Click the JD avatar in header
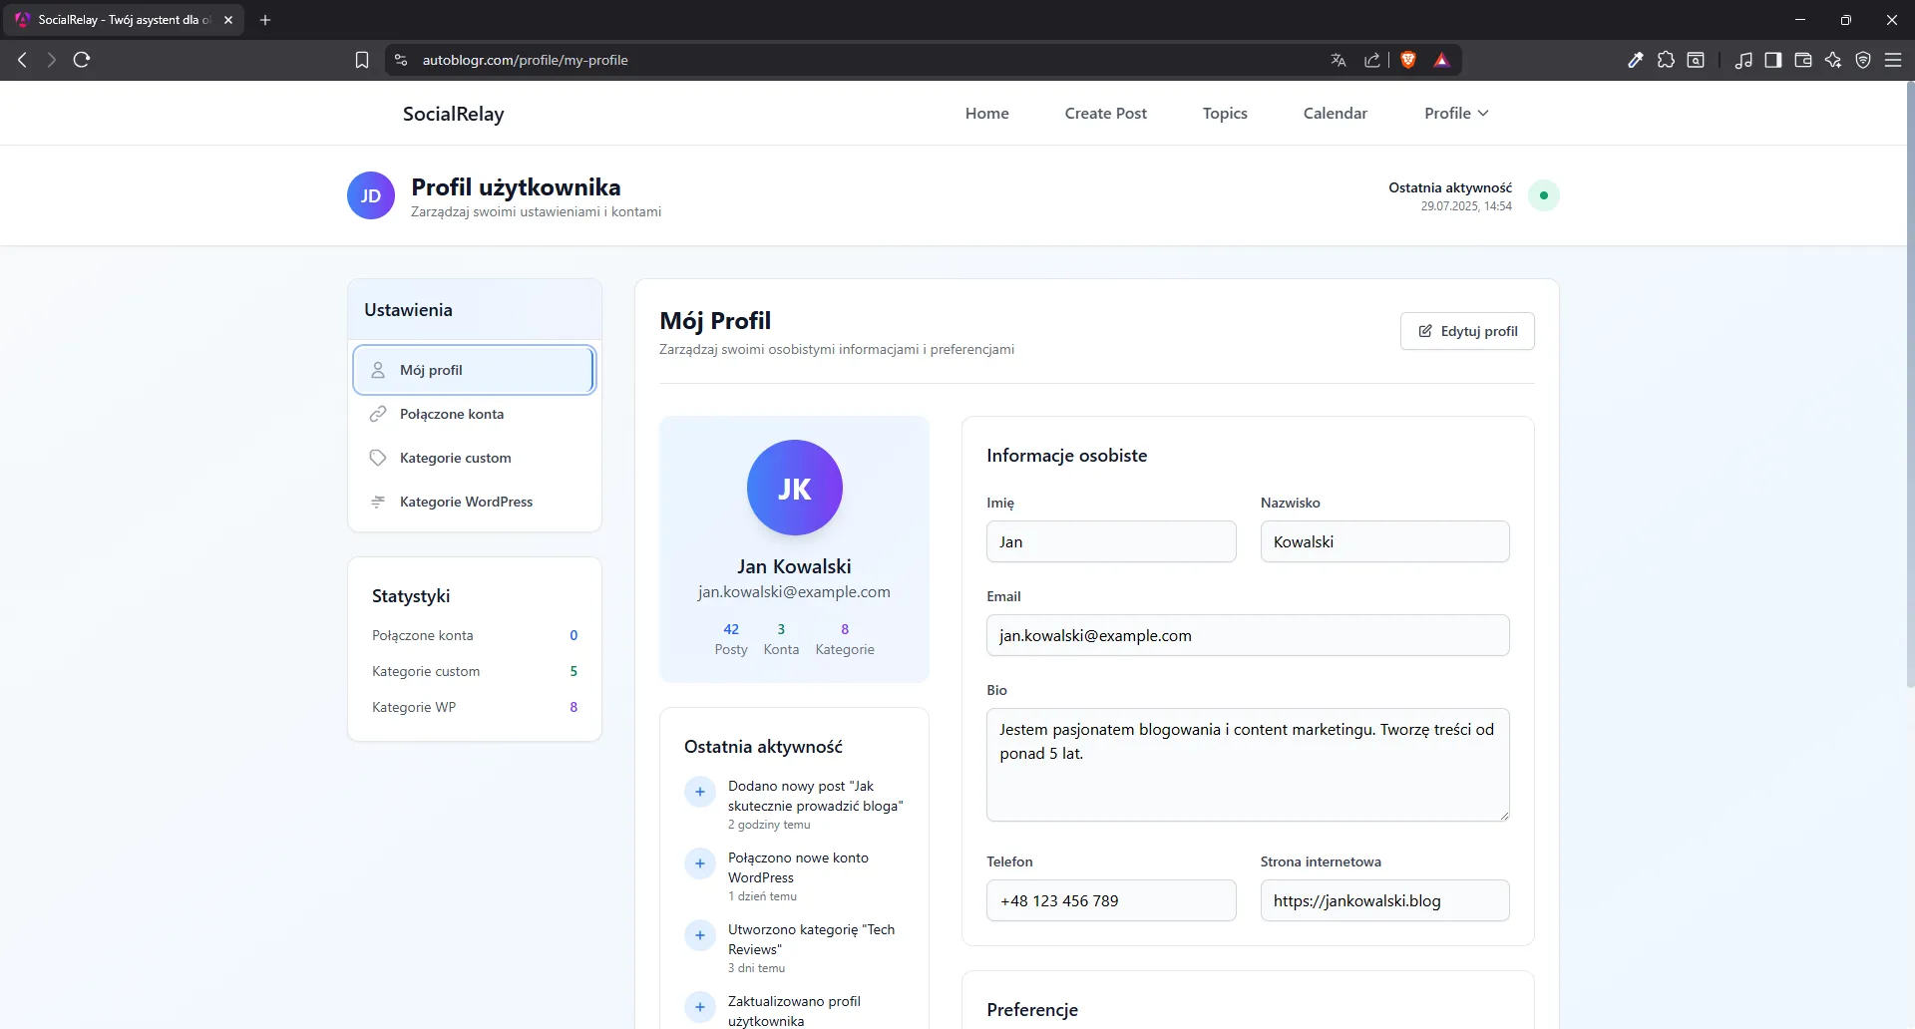Viewport: 1915px width, 1029px height. click(x=371, y=195)
